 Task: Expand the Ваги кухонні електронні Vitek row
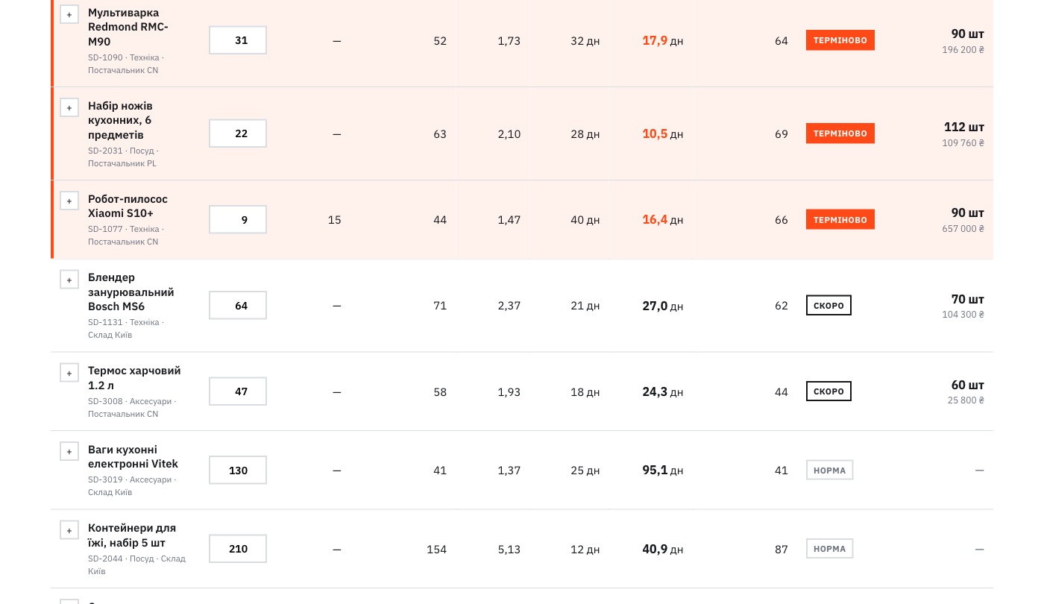coord(69,451)
